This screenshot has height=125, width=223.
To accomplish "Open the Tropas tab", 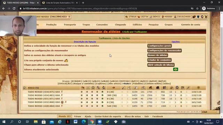I will tap(86, 25).
